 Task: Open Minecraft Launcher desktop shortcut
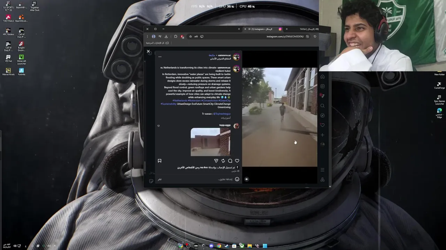[x=22, y=60]
